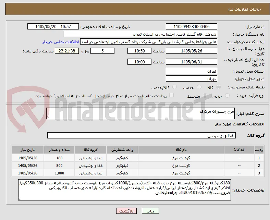This screenshot has height=220, width=270.
Task: Click the quantity 800 cell
Action: coord(59,166)
